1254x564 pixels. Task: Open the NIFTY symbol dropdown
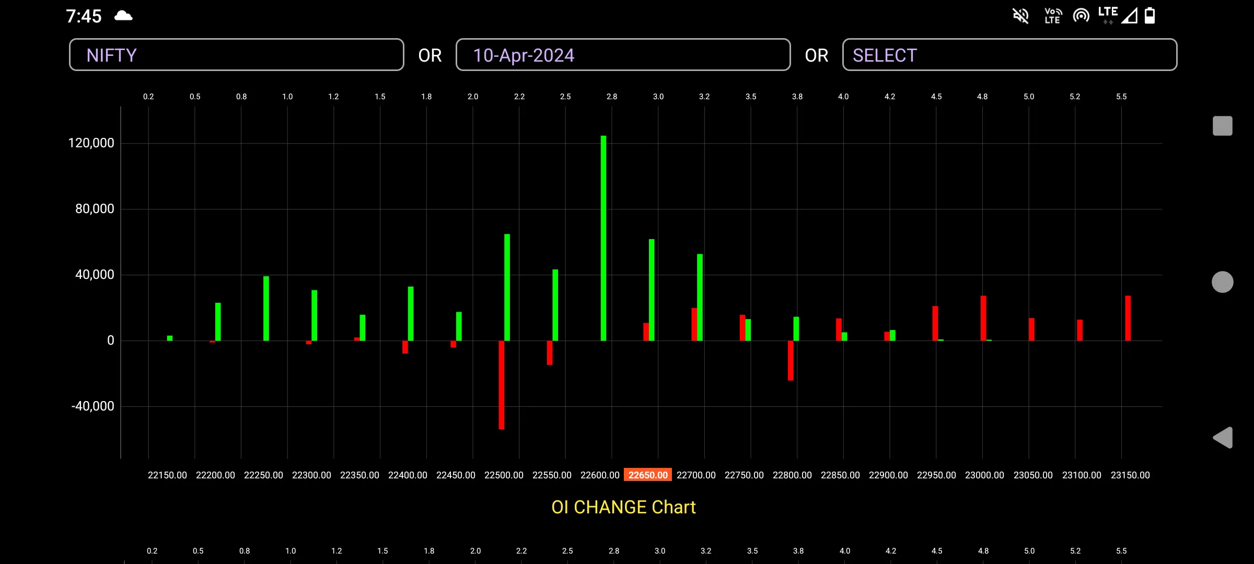click(x=236, y=55)
